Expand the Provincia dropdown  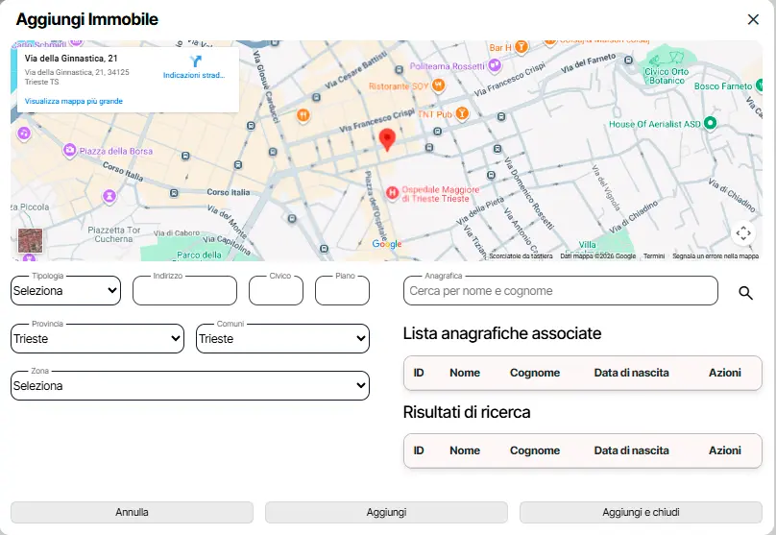96,338
